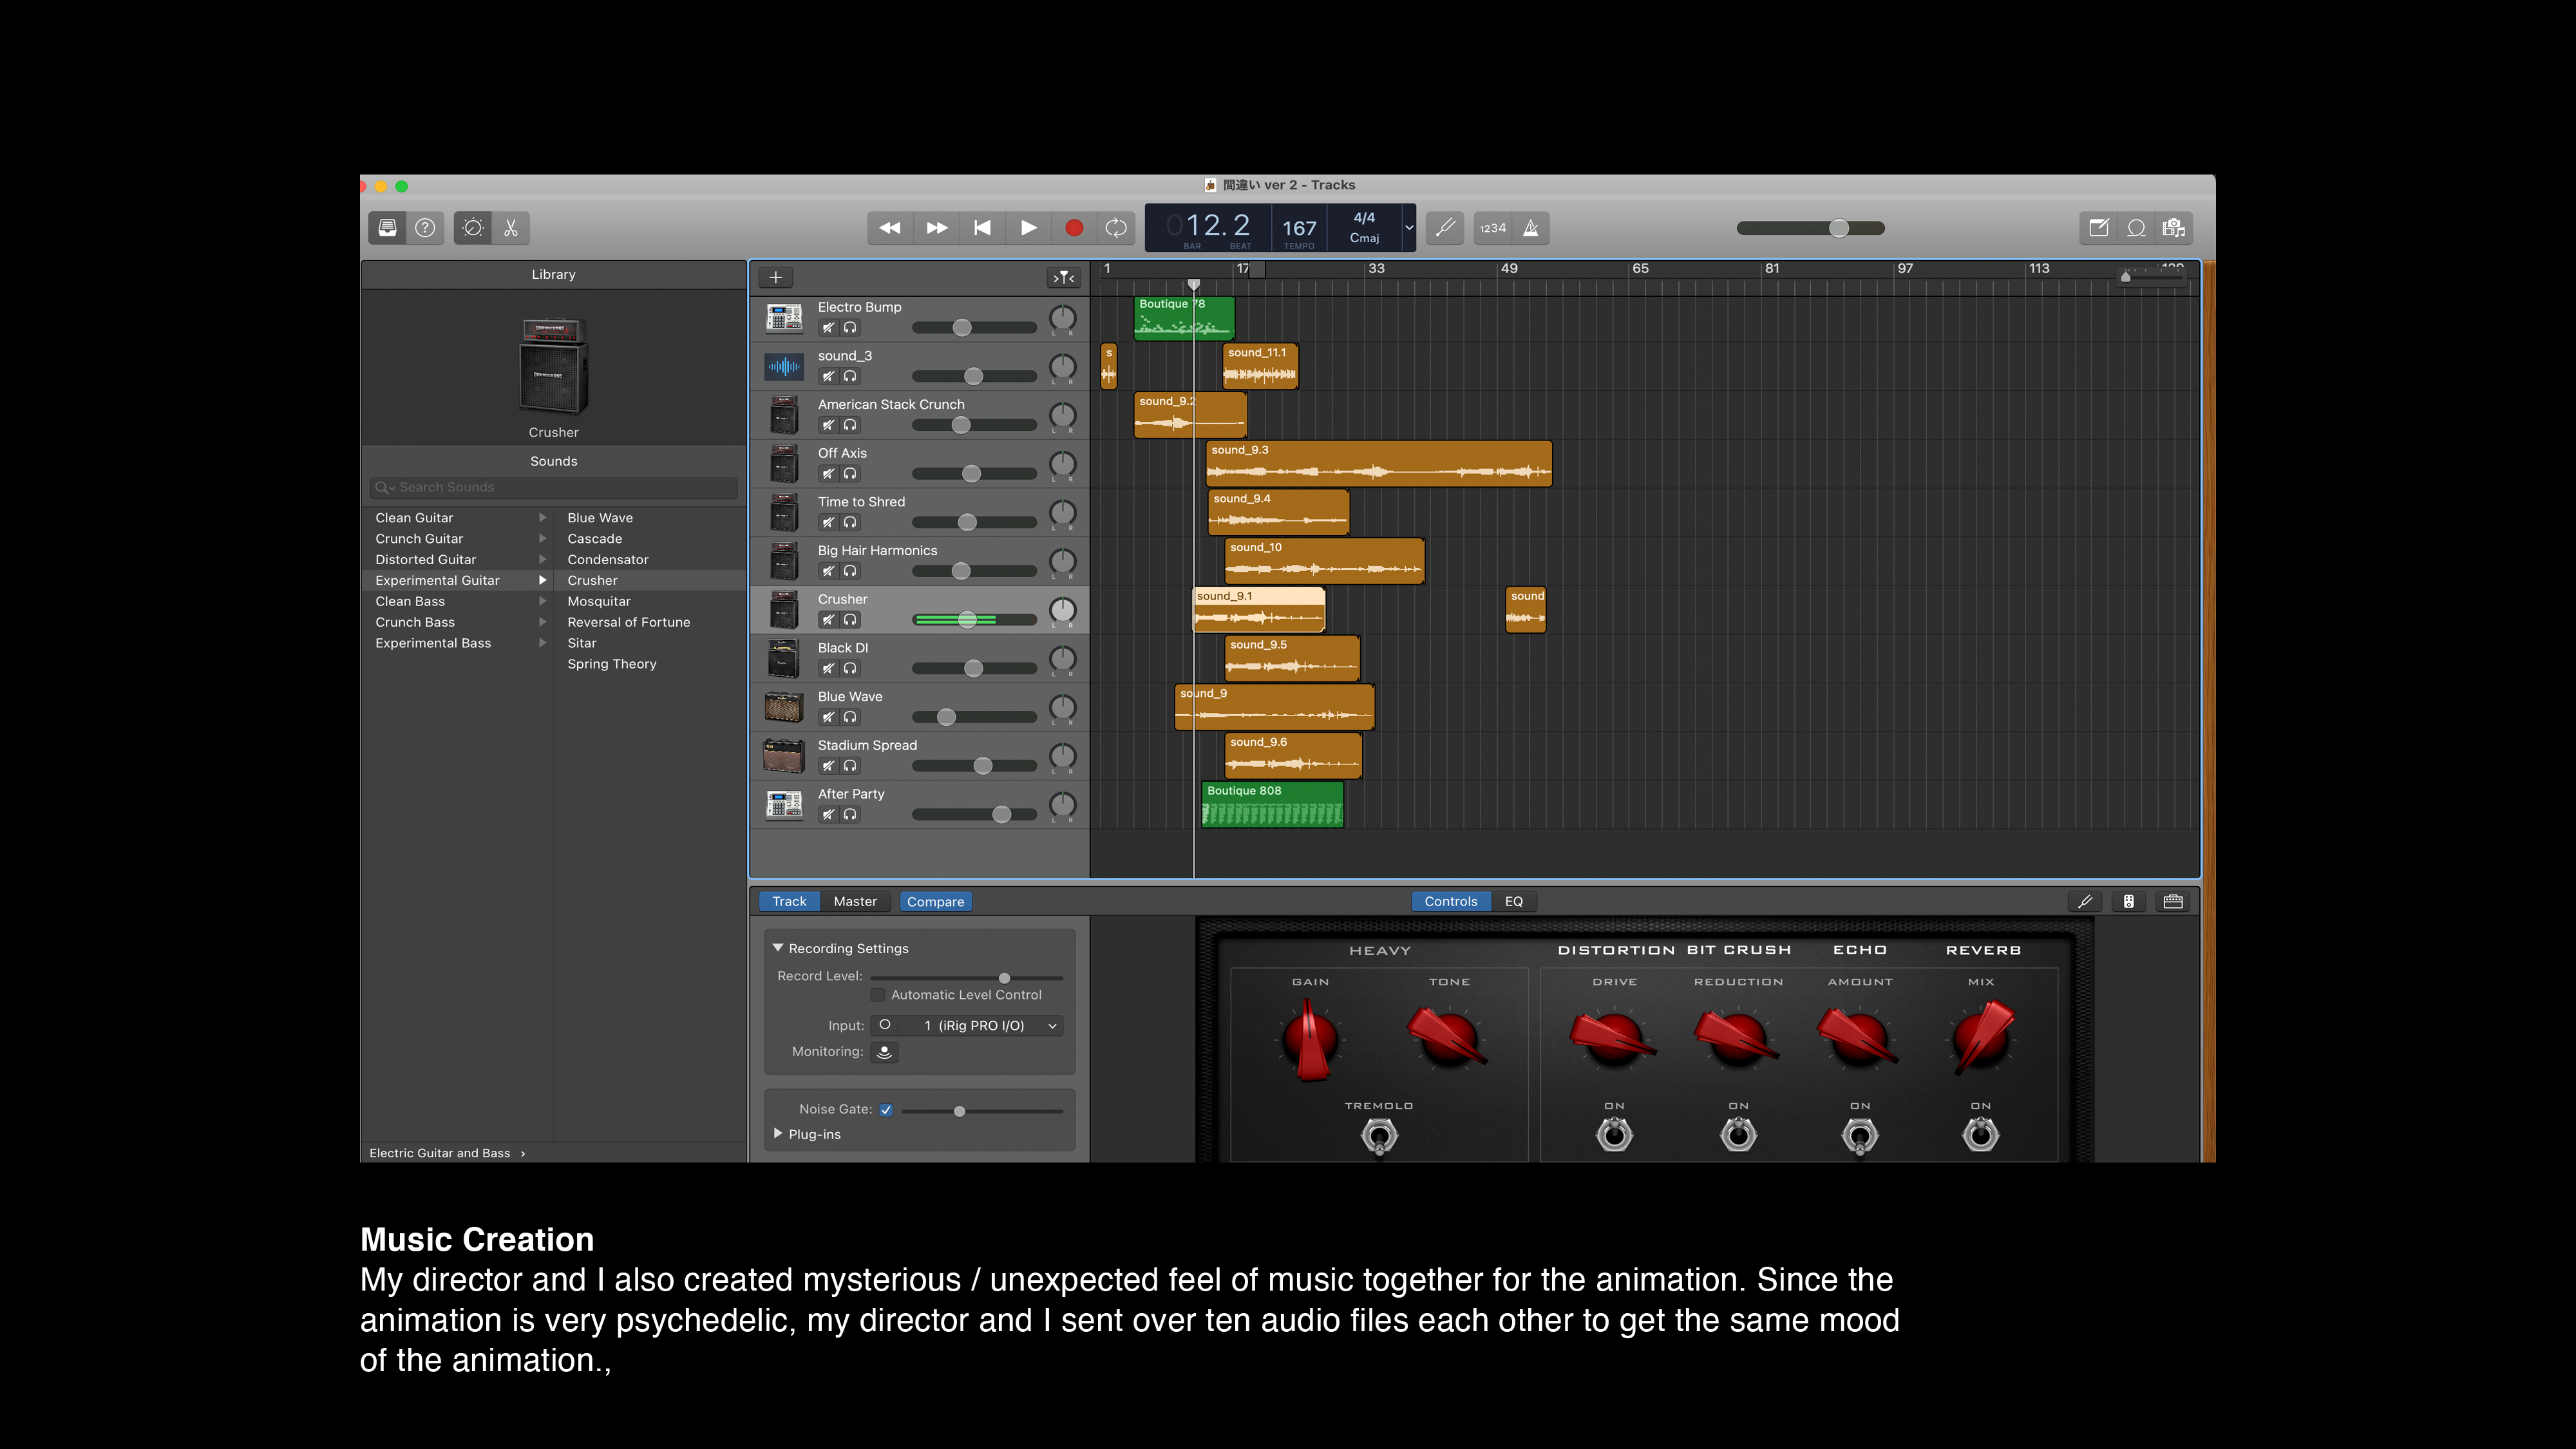The image size is (2576, 1449).
Task: Collapse the Recording Settings section
Action: coord(778,948)
